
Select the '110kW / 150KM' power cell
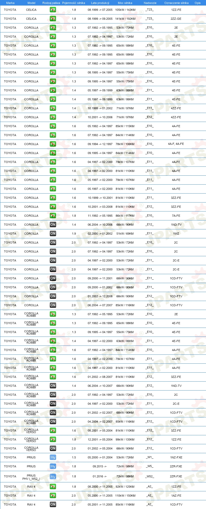(x=125, y=496)
